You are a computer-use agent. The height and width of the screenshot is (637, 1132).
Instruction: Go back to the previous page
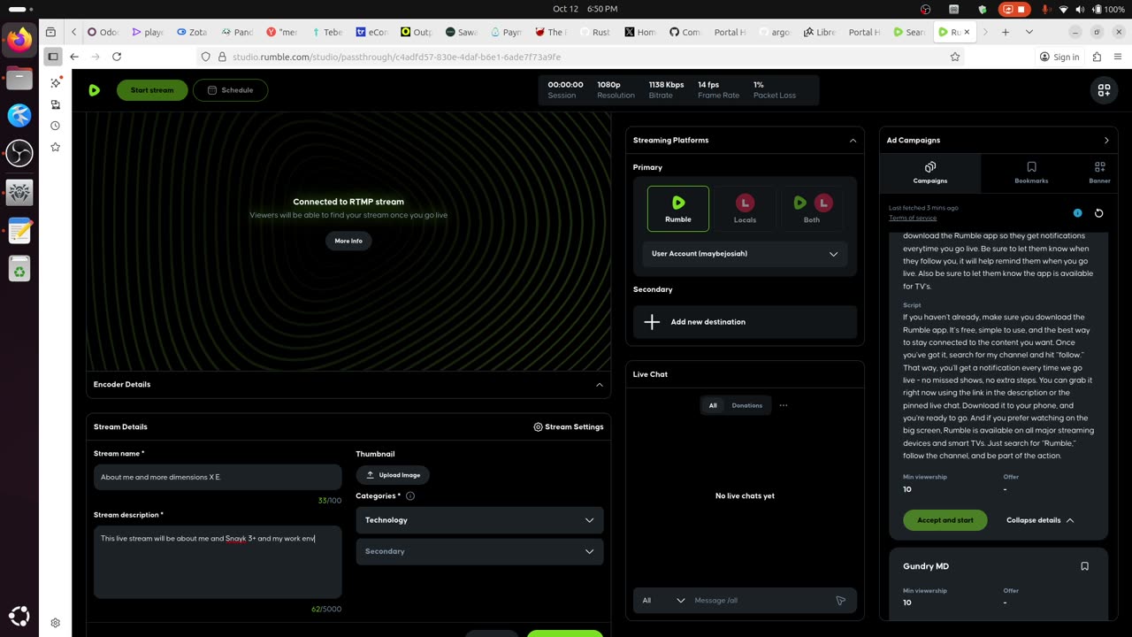[x=74, y=57]
